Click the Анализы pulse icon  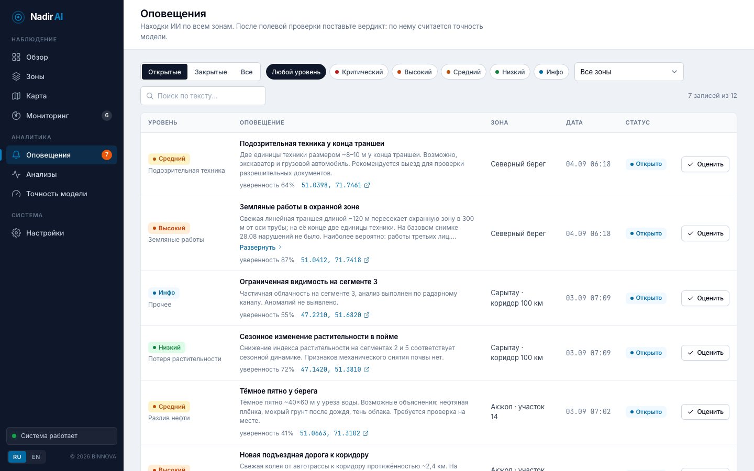[16, 174]
